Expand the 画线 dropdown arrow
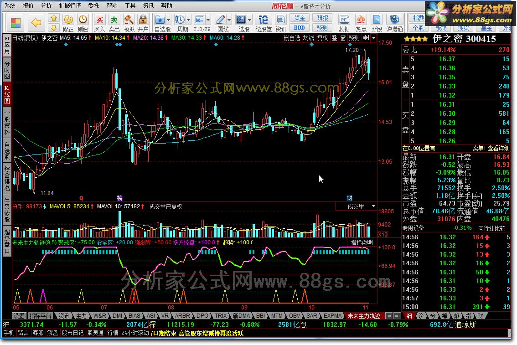The image size is (517, 345). [229, 20]
